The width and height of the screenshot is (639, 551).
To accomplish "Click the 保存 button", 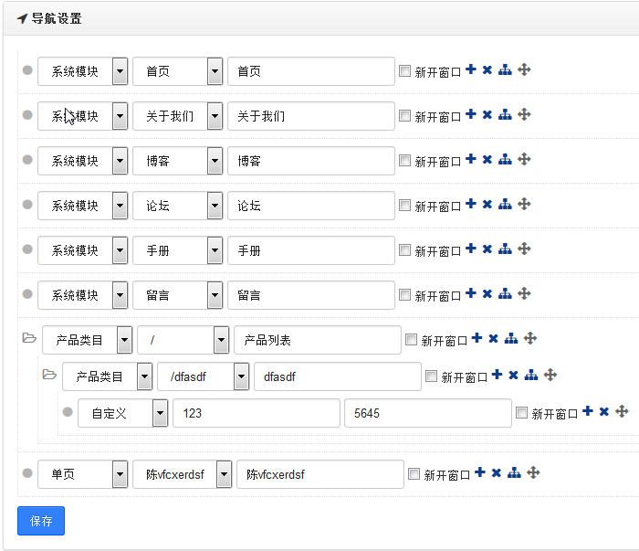I will pyautogui.click(x=41, y=521).
